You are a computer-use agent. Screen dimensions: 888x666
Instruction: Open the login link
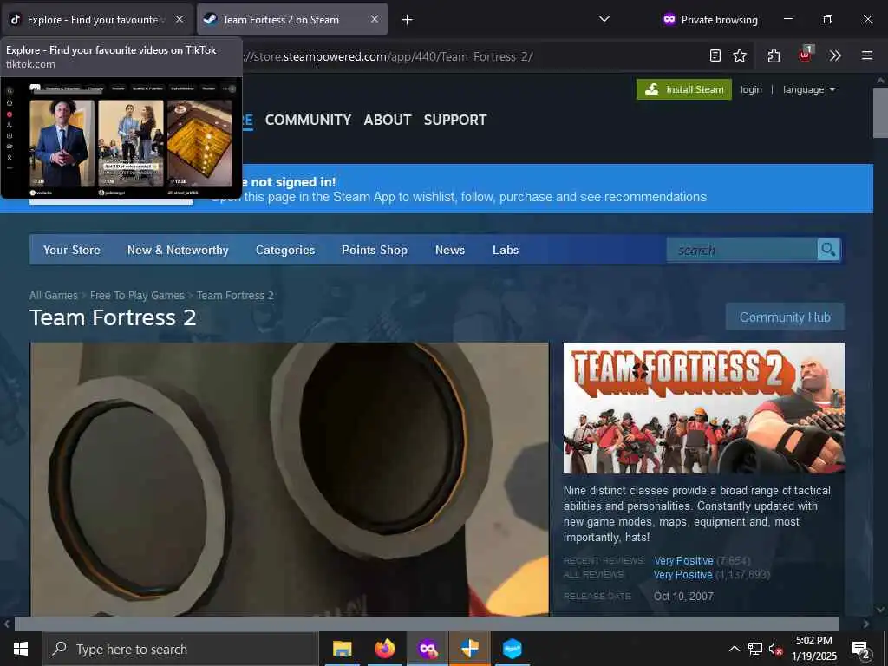[751, 89]
